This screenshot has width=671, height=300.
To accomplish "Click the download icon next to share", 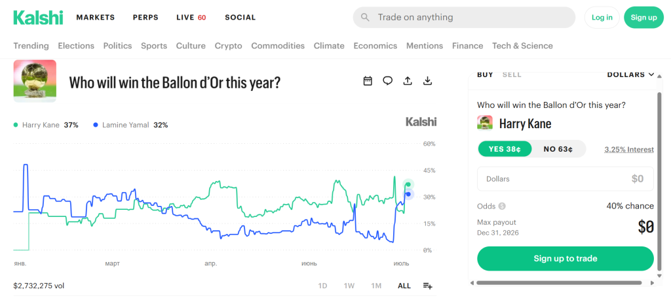I will click(x=427, y=80).
